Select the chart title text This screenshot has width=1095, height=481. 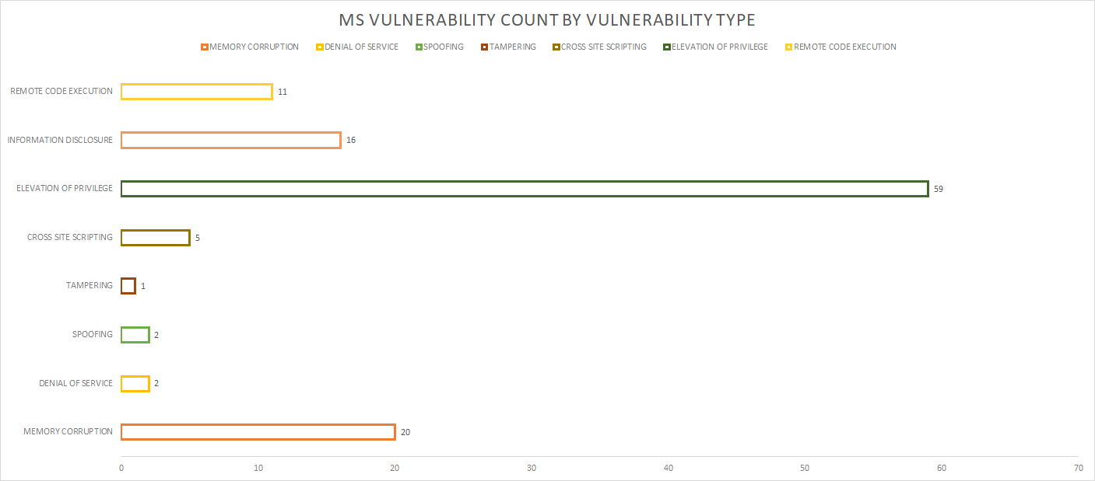point(546,19)
